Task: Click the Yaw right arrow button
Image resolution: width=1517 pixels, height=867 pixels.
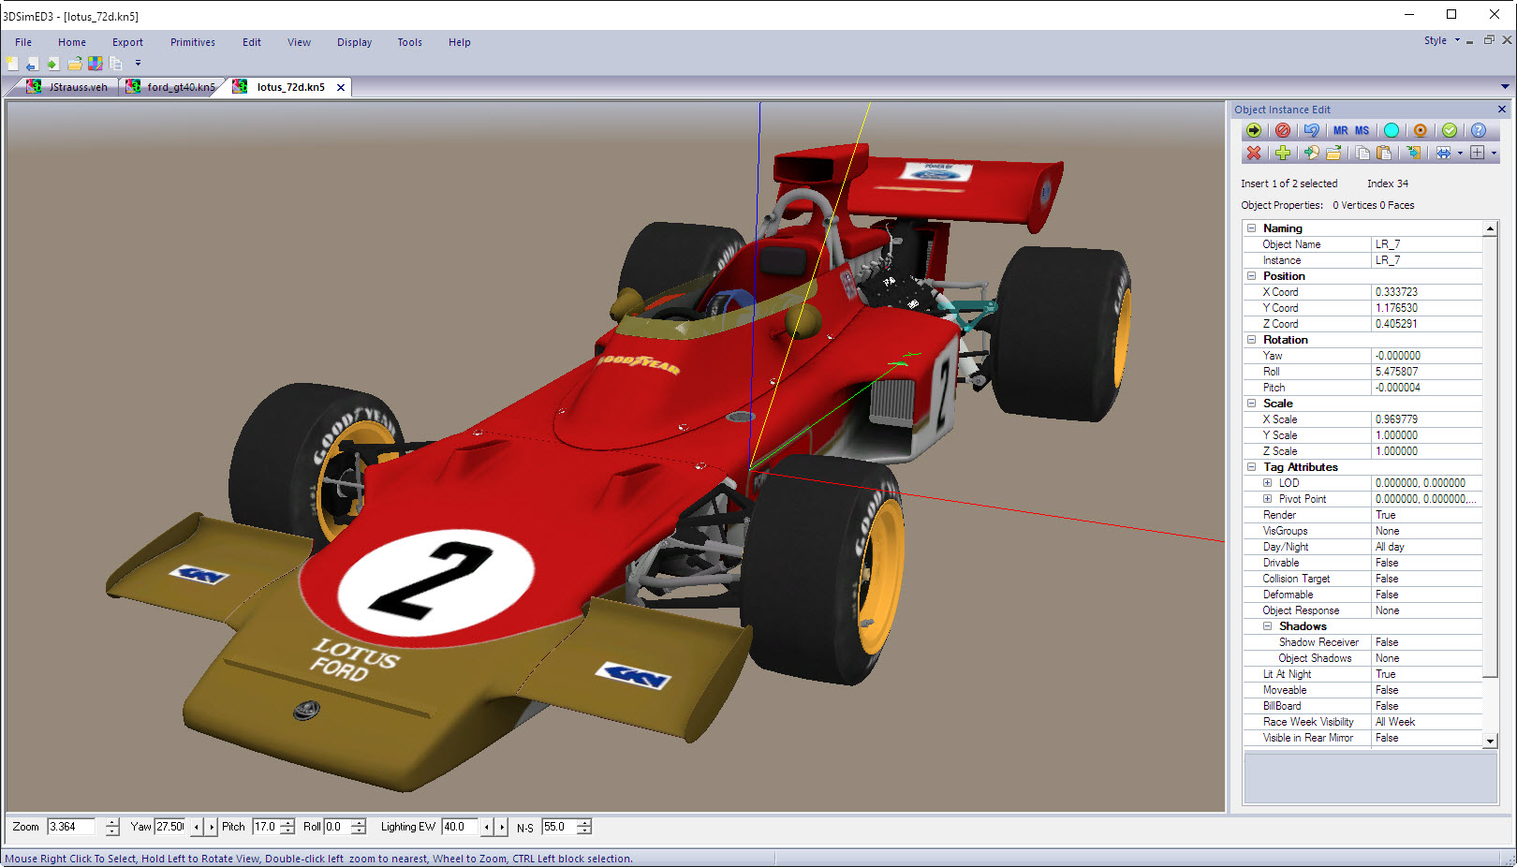Action: point(212,827)
